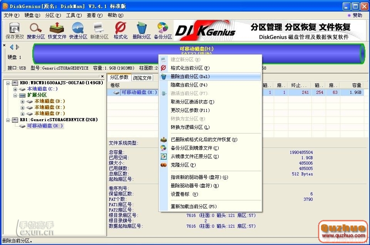Click the 保存更改 (Save Changes) toolbar icon
The height and width of the screenshot is (245, 370).
click(x=15, y=28)
